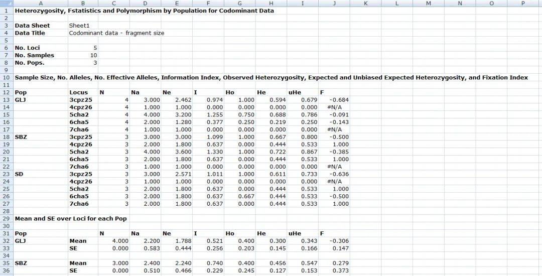Click the Sheet1 data sheet cell
The width and height of the screenshot is (542, 276).
(80, 26)
